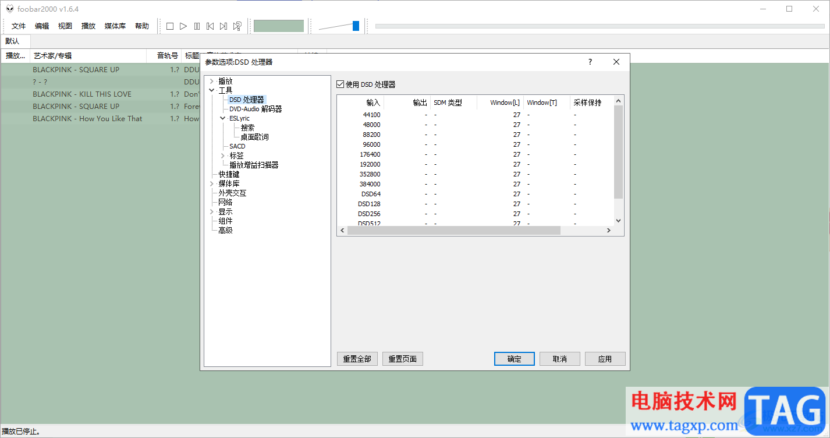The height and width of the screenshot is (438, 830).
Task: Click the visualization spectrum box in toolbar
Action: click(279, 26)
